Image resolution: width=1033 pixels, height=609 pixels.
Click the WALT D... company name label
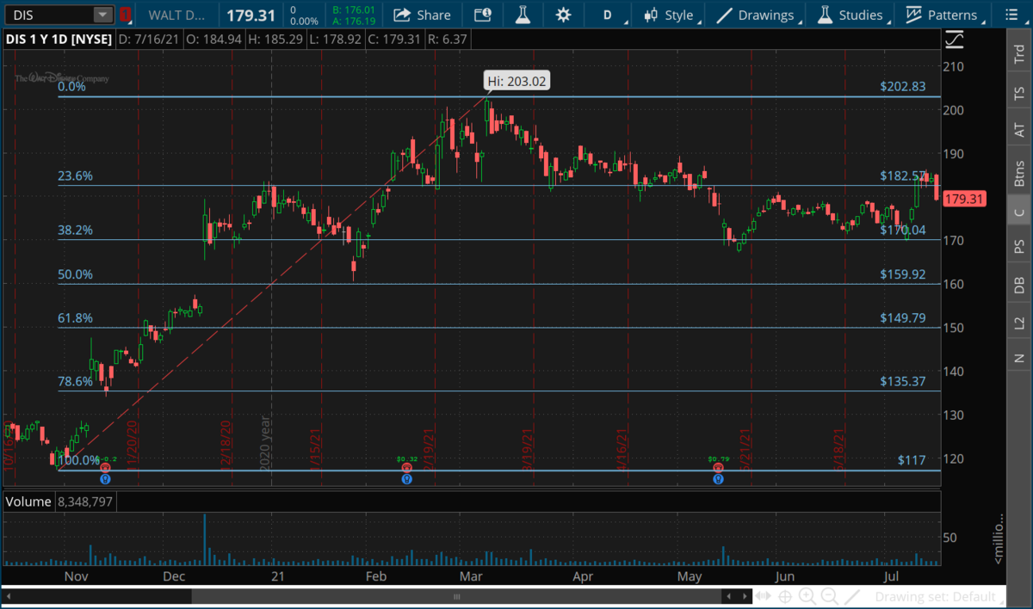(x=176, y=15)
